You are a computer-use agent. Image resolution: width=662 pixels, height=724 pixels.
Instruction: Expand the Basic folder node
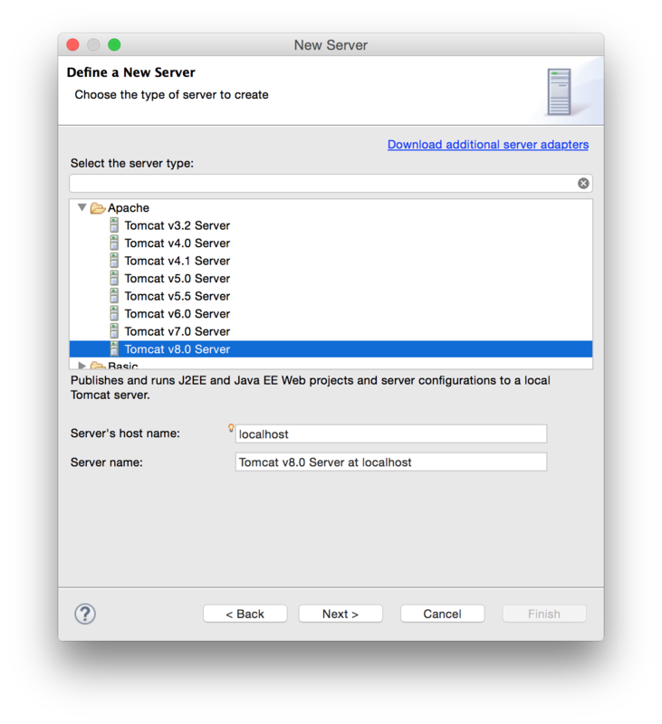pyautogui.click(x=82, y=366)
